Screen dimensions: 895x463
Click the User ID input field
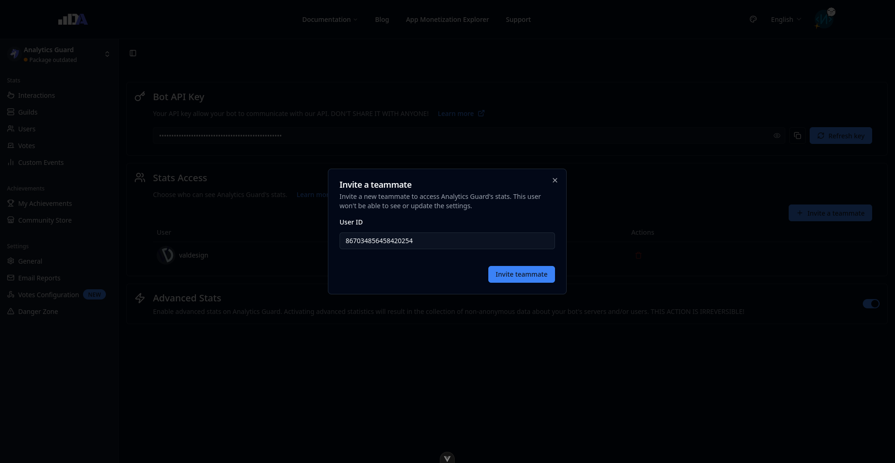447,241
